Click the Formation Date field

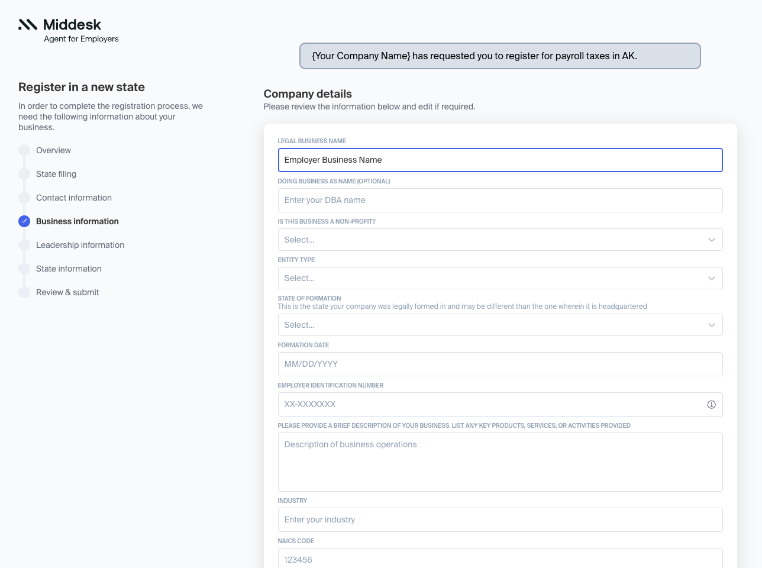tap(500, 364)
